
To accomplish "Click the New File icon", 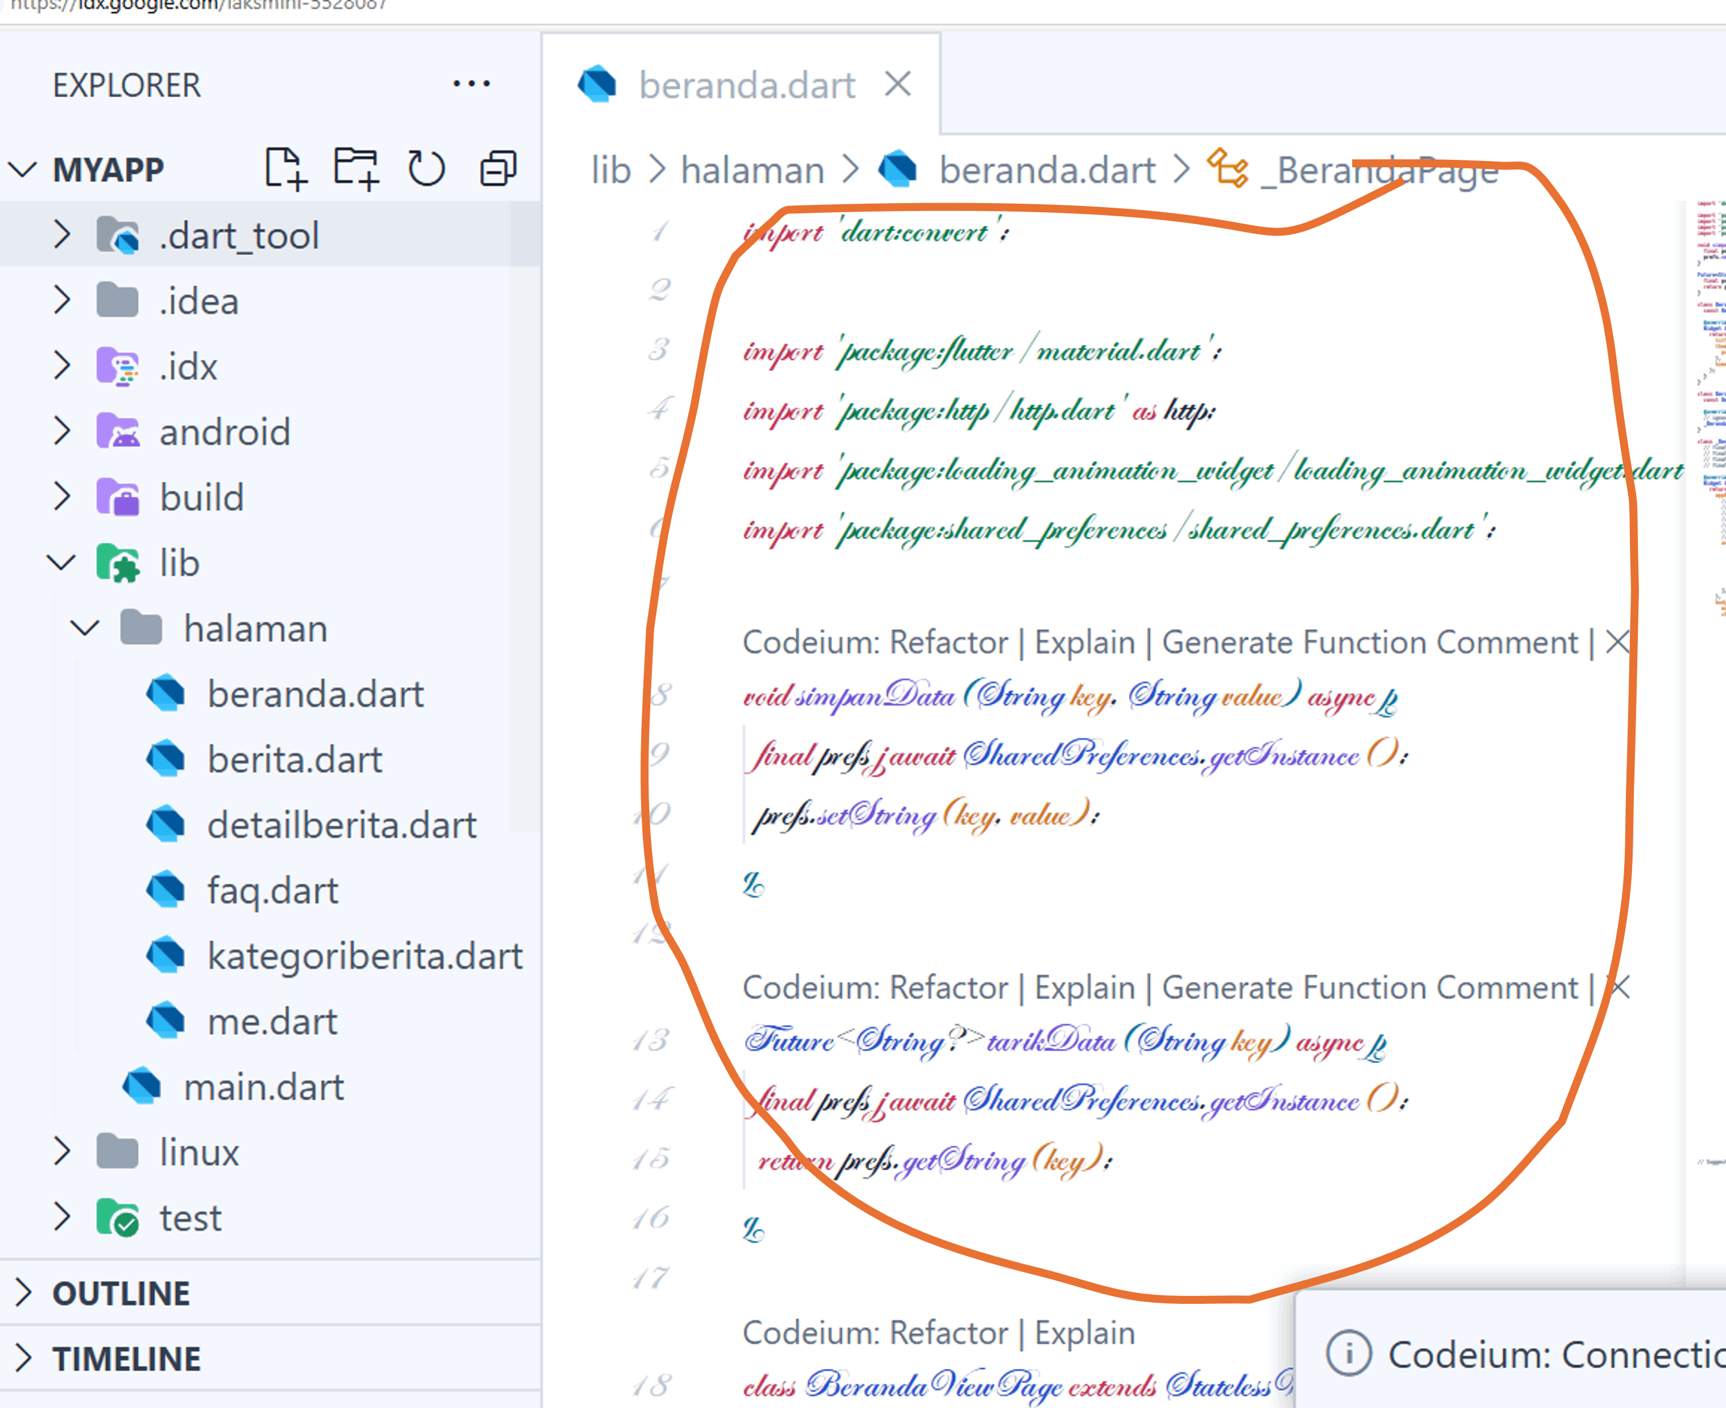I will 286,169.
